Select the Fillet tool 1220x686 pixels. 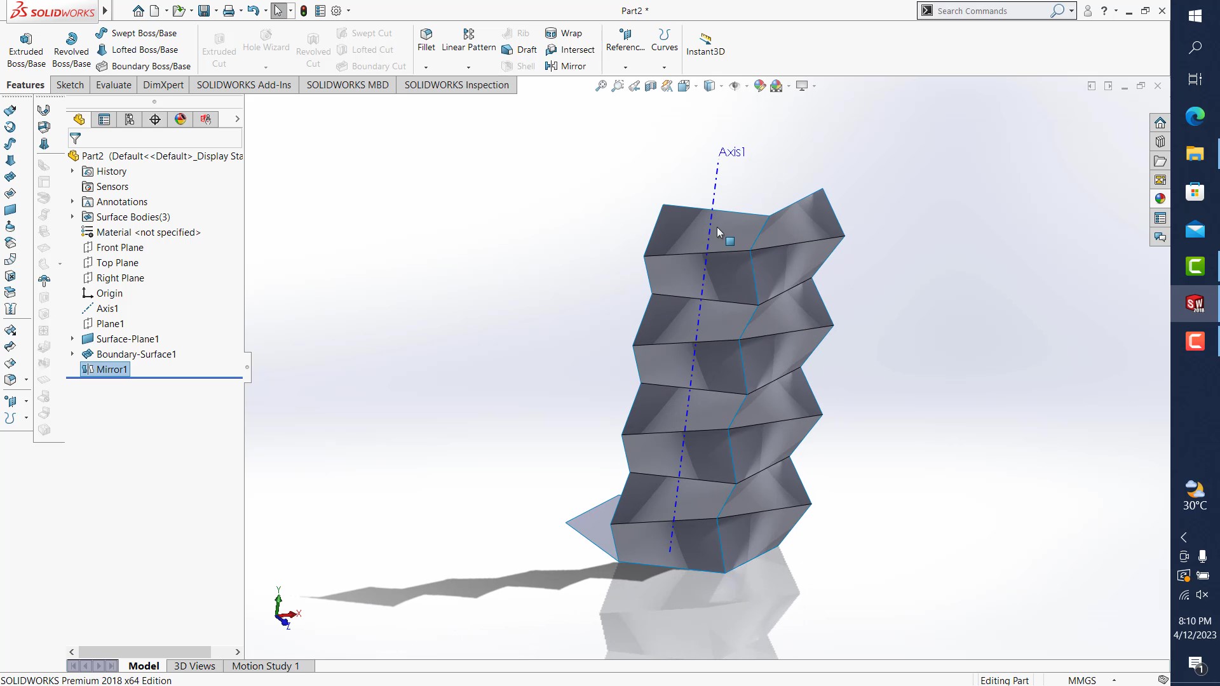pos(426,34)
